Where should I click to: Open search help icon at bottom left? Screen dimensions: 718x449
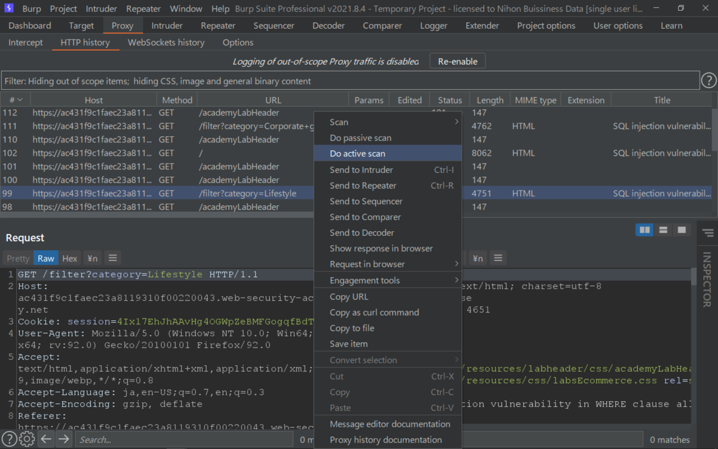(x=10, y=439)
